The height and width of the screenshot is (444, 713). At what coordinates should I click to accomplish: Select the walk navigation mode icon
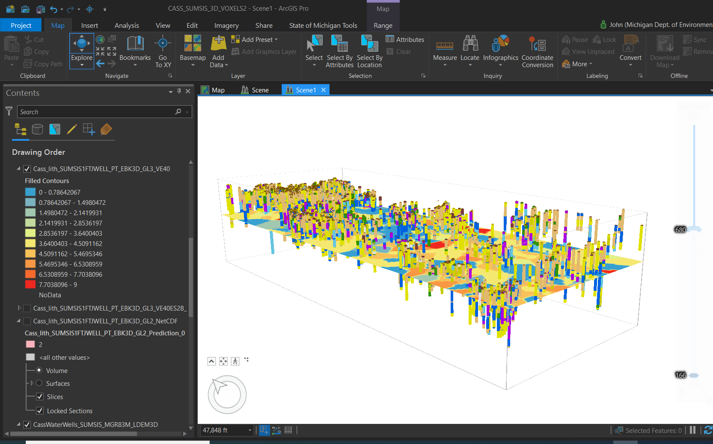(235, 361)
